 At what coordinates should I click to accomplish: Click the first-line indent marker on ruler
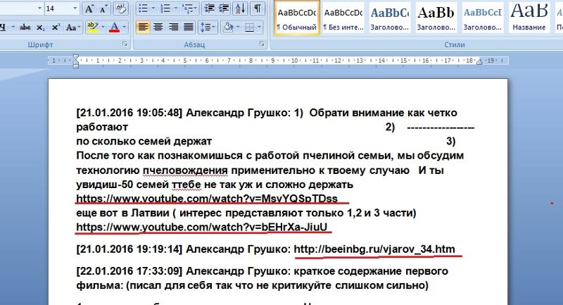pyautogui.click(x=76, y=57)
